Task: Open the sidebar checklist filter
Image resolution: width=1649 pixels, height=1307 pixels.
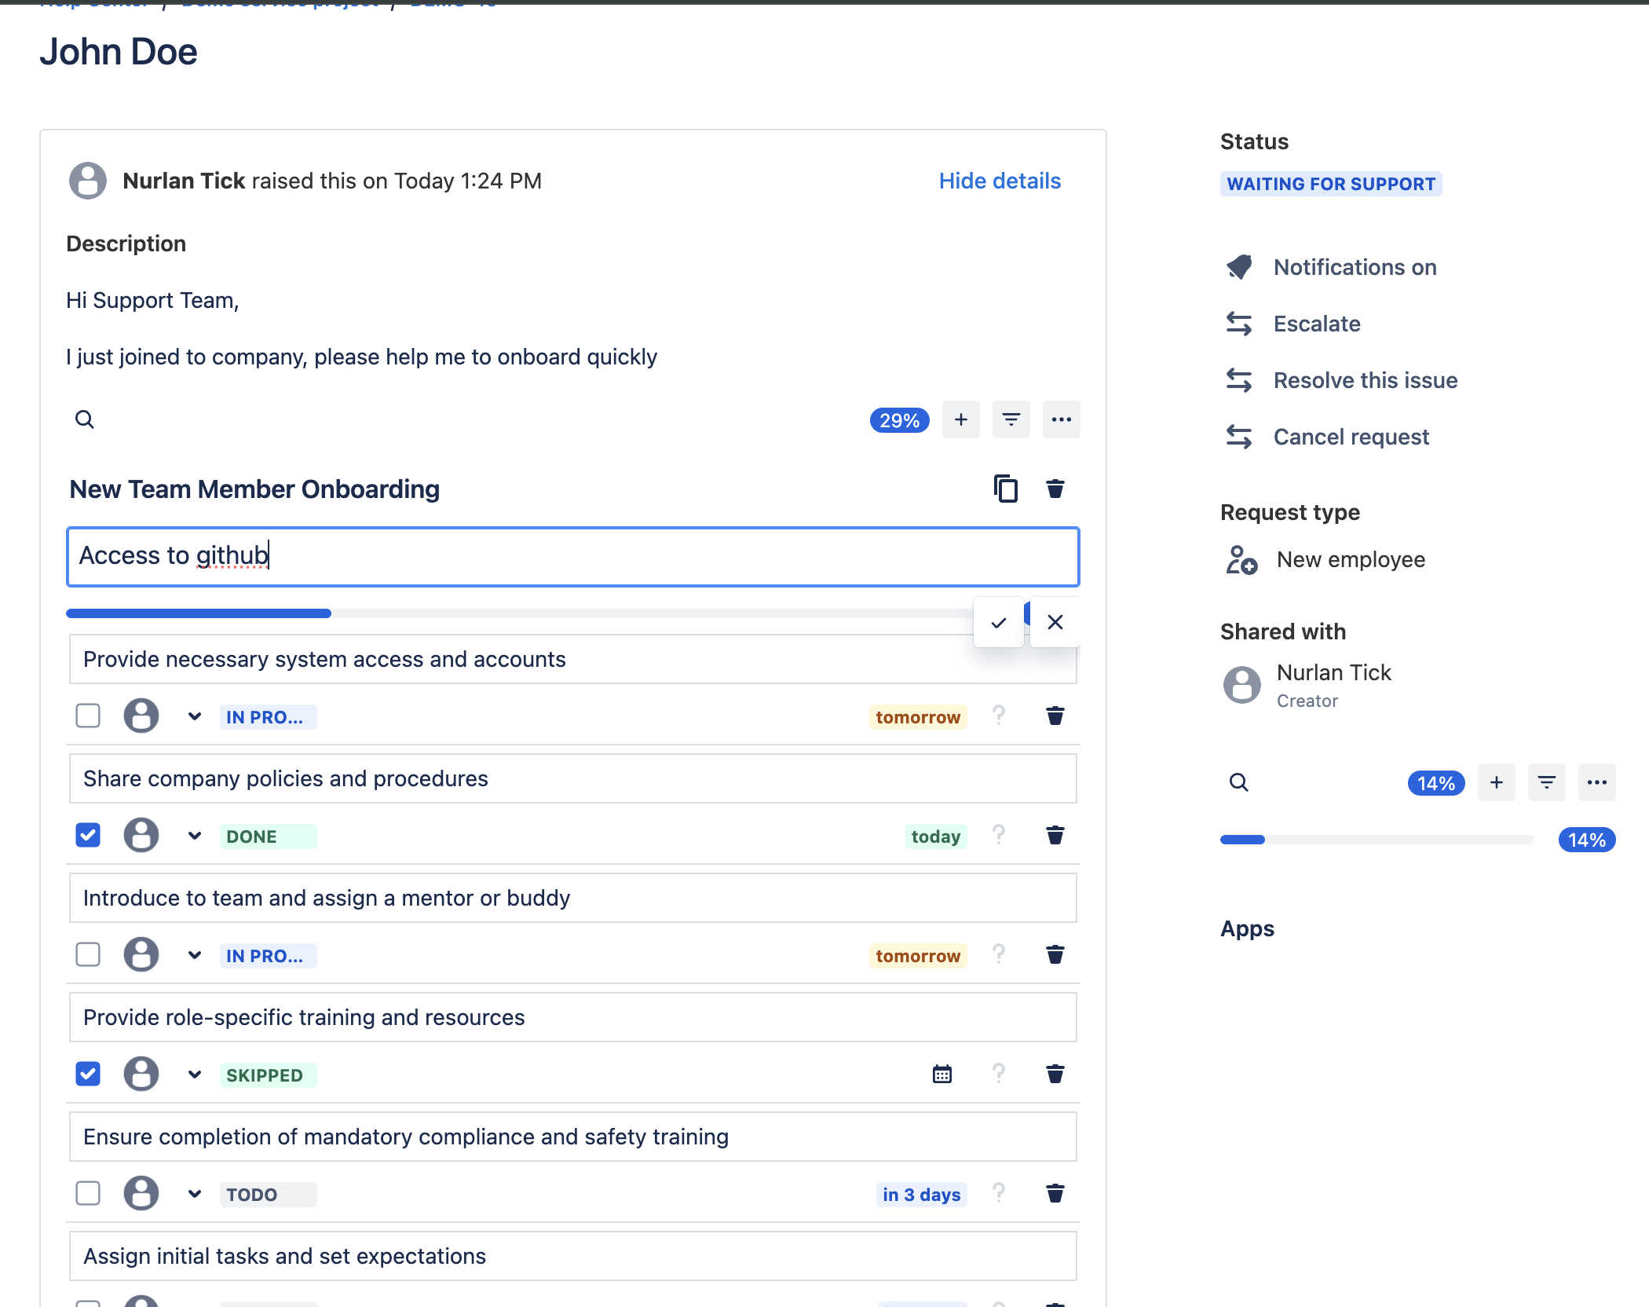Action: 1547,782
